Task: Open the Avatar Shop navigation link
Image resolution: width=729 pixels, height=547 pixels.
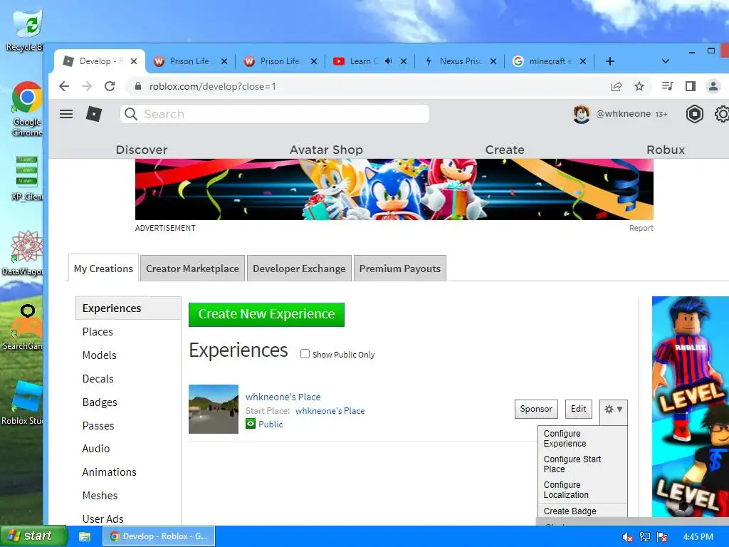Action: pyautogui.click(x=326, y=150)
